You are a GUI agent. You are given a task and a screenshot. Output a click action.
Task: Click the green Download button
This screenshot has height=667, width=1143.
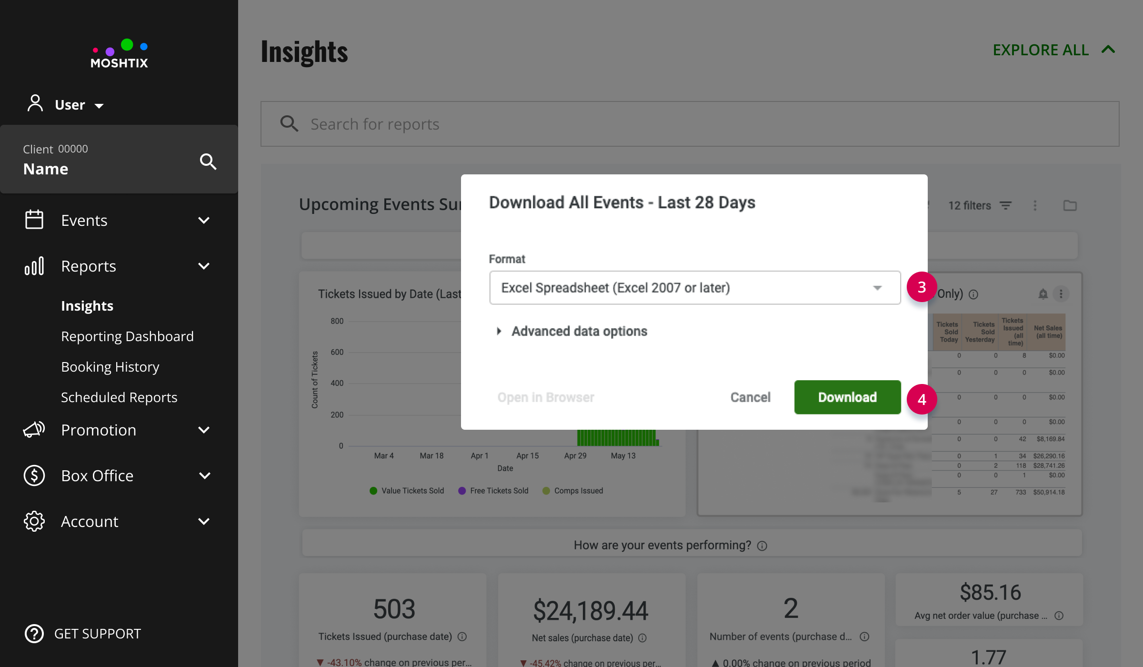[847, 397]
